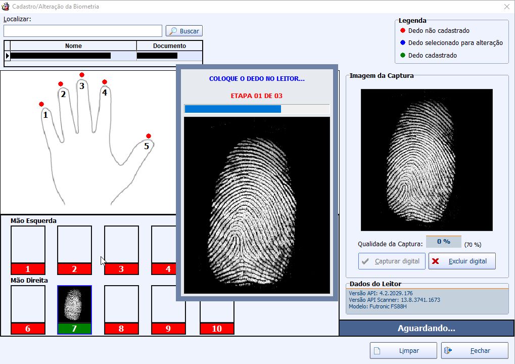
Task: Click in the Localizar search field
Action: [83, 31]
